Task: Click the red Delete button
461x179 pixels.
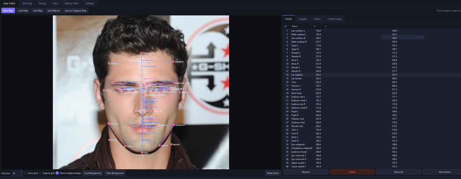Action: click(352, 172)
